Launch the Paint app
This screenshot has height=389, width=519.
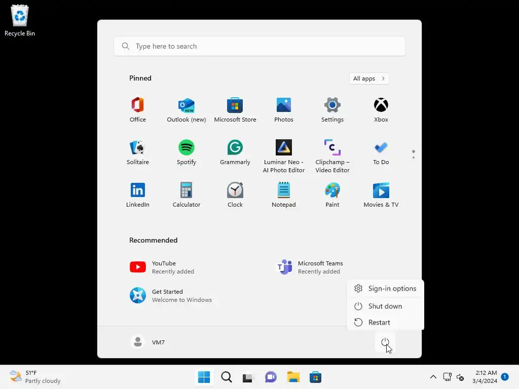[x=332, y=195]
